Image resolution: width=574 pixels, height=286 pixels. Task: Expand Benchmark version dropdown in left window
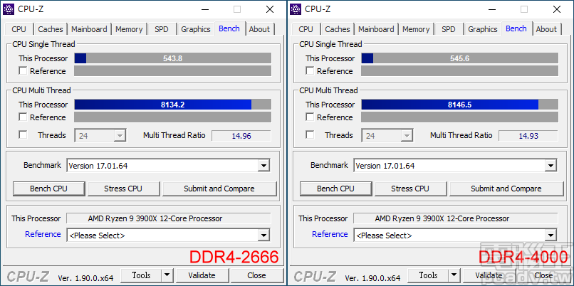pos(263,166)
